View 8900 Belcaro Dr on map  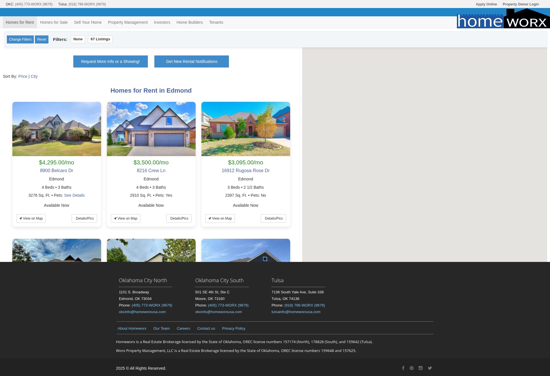31,218
